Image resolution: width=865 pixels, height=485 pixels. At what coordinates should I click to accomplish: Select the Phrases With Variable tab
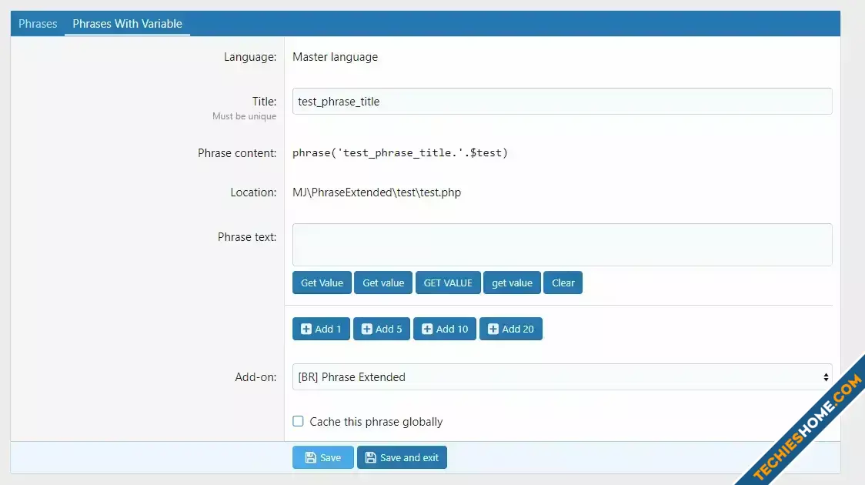(x=128, y=24)
